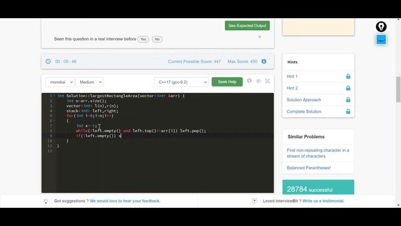401x226 pixels.
Task: Open the score info icon
Action: pos(264,62)
